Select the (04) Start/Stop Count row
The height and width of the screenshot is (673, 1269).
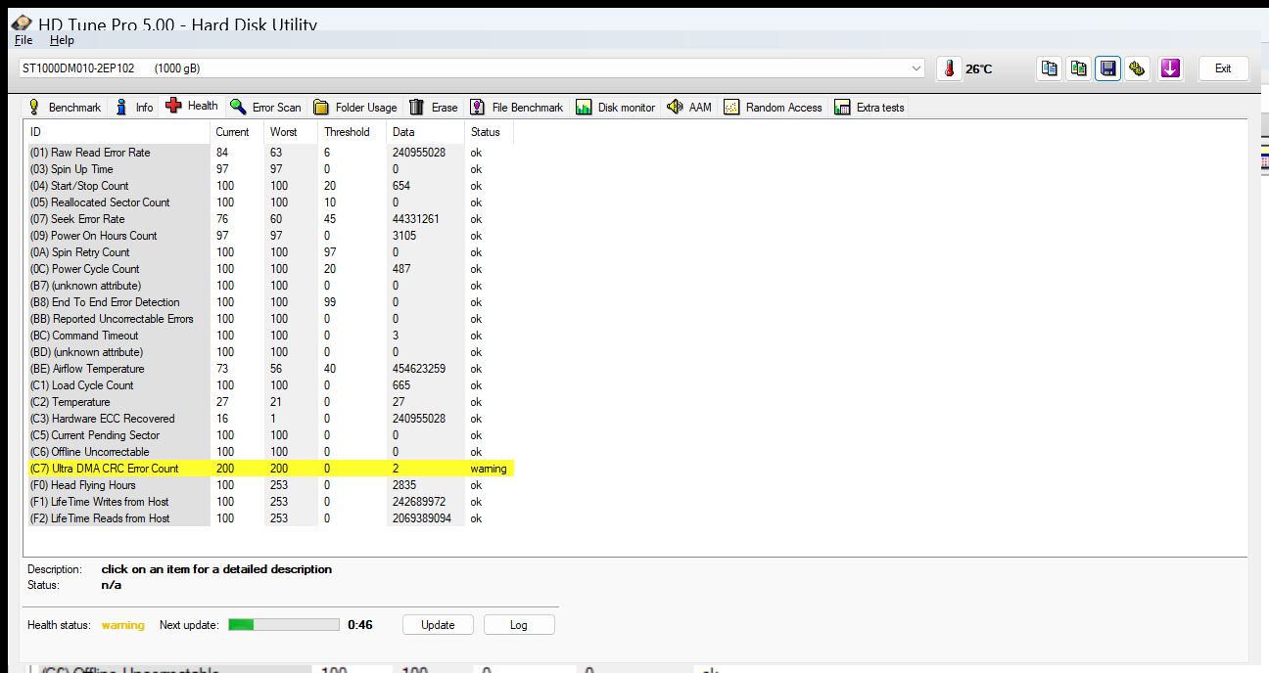[269, 186]
